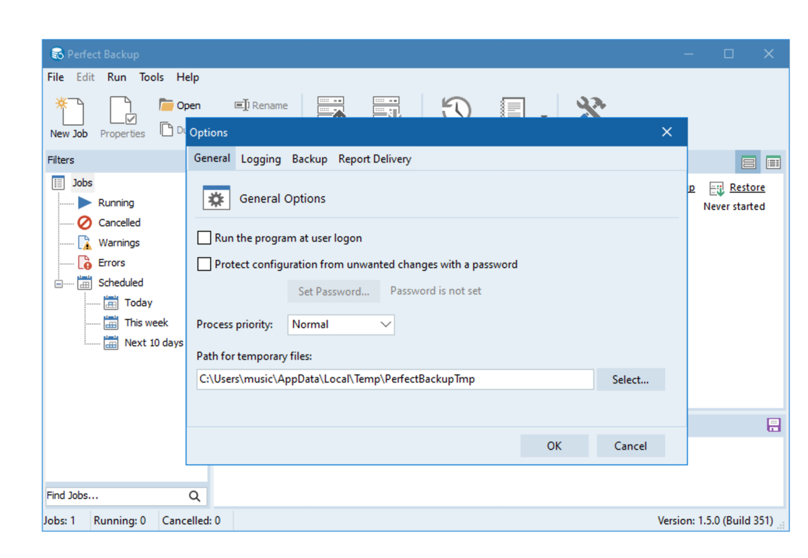Confirm options with the OK button
Image resolution: width=808 pixels, height=558 pixels.
[555, 446]
